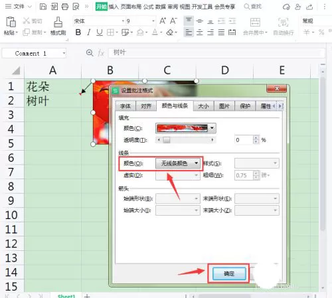Toggle Bold formatting
Viewport: 332px width, 298px height.
[x=78, y=33]
